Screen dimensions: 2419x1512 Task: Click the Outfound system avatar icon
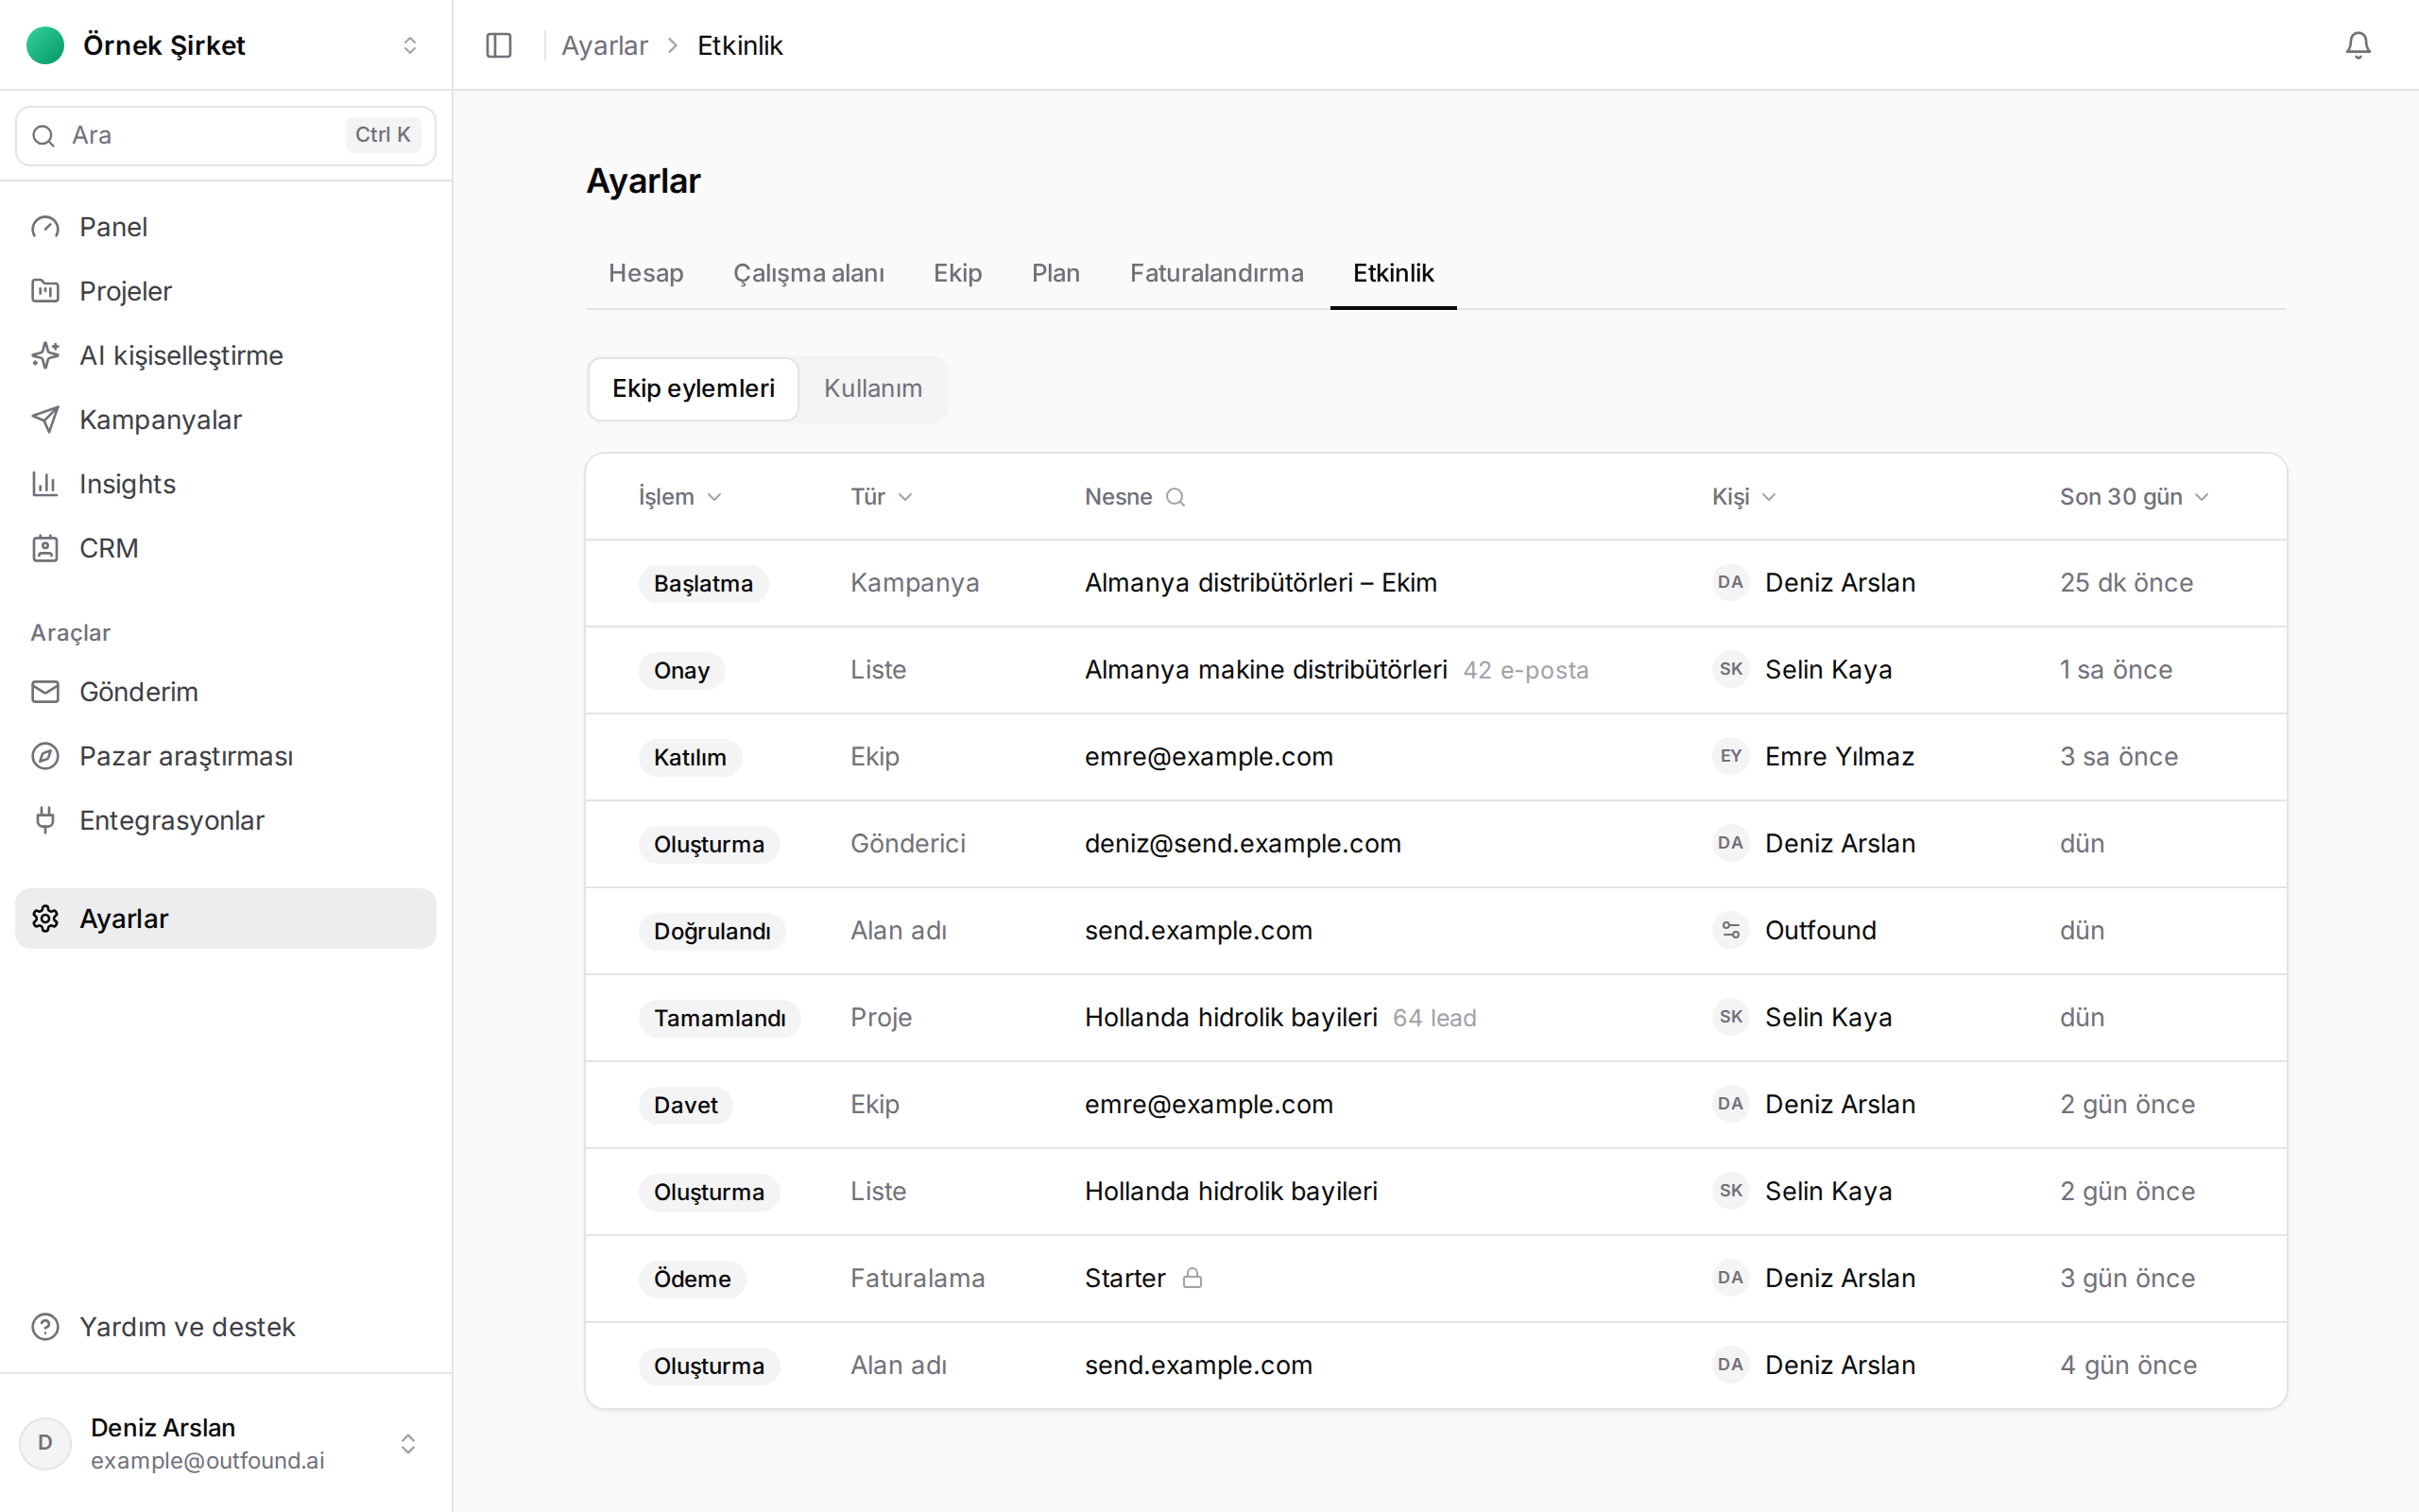point(1730,931)
